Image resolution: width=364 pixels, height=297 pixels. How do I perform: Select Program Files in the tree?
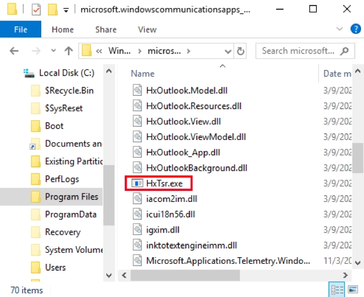coord(51,197)
